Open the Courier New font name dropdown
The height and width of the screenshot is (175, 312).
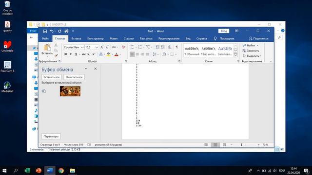pos(82,47)
